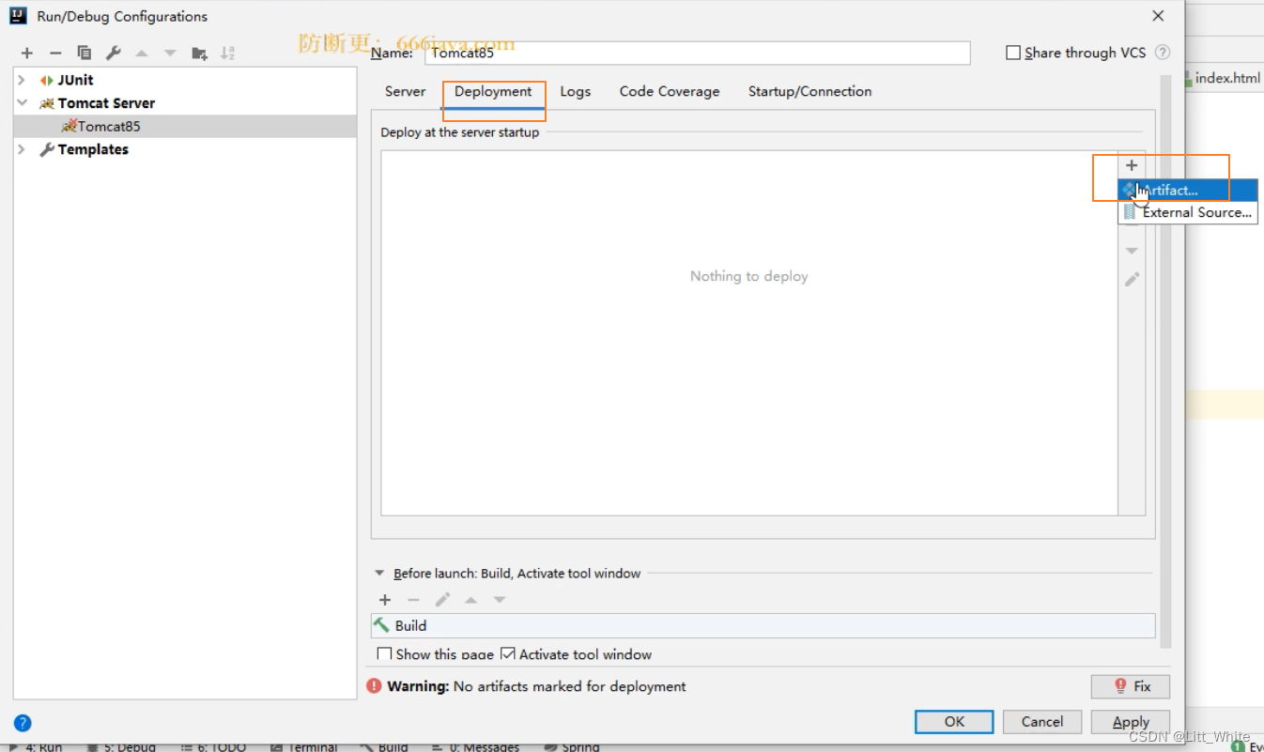Open the Logs tab

pyautogui.click(x=576, y=91)
